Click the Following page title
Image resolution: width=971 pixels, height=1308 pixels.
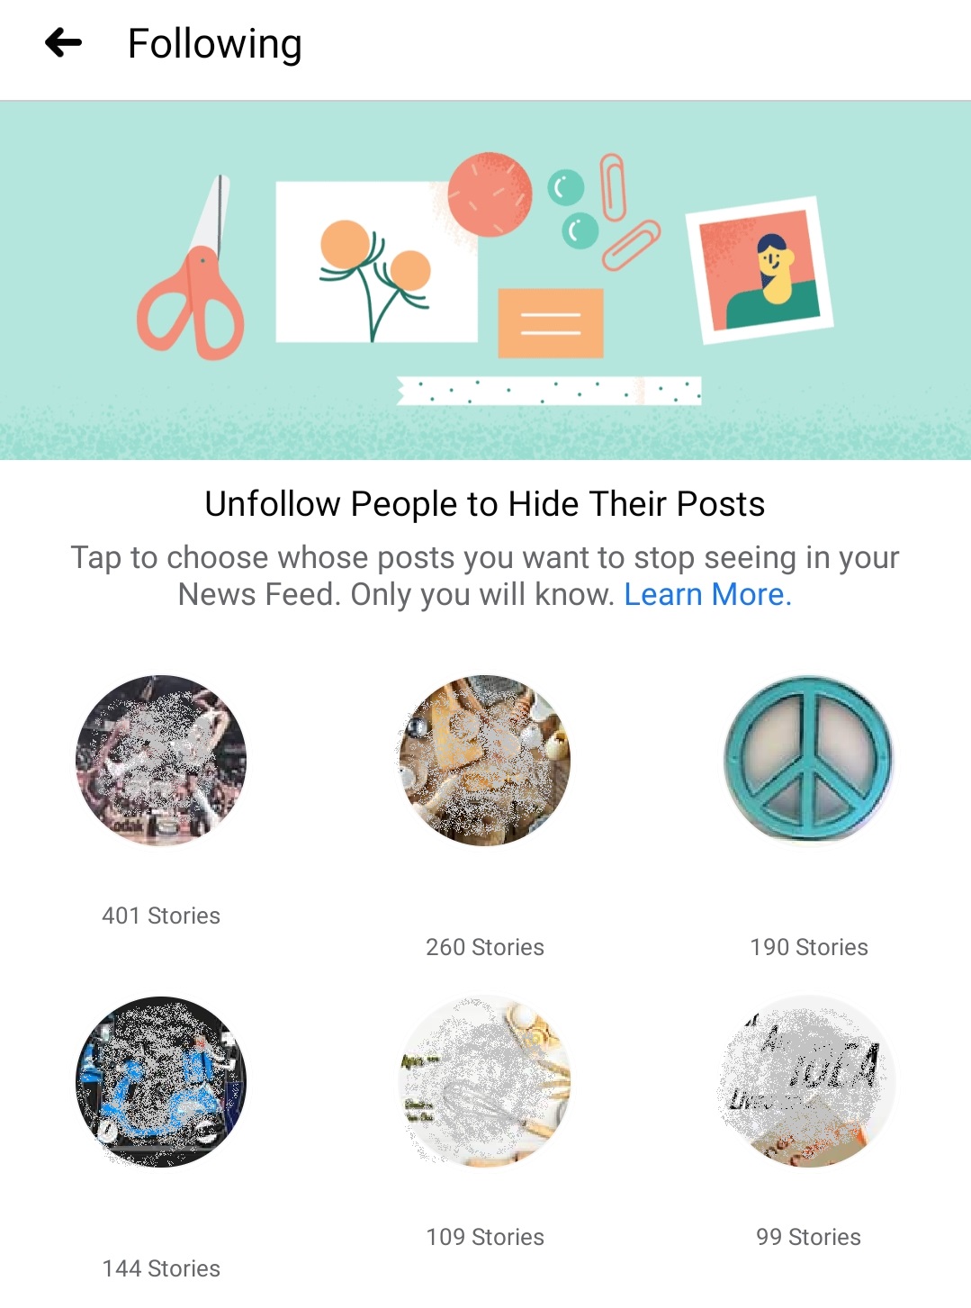point(215,44)
